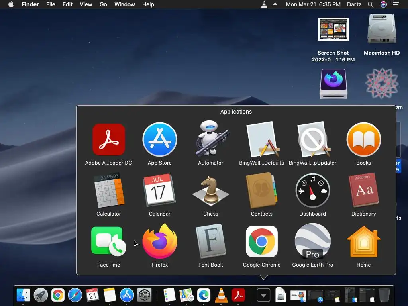Image resolution: width=408 pixels, height=306 pixels.
Task: Open Calendar in the Applications stack
Action: [x=159, y=190]
